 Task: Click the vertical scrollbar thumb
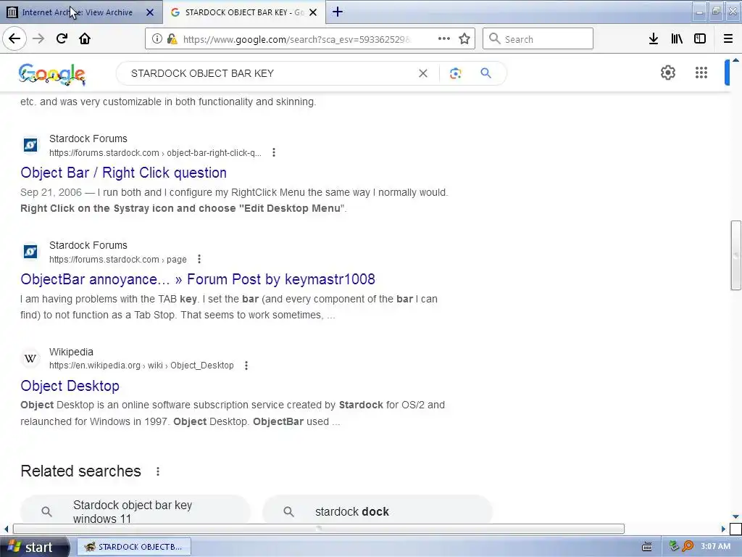click(x=735, y=255)
